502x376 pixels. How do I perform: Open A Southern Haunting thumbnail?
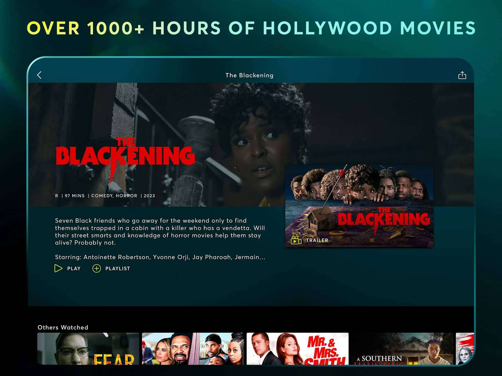(x=402, y=349)
